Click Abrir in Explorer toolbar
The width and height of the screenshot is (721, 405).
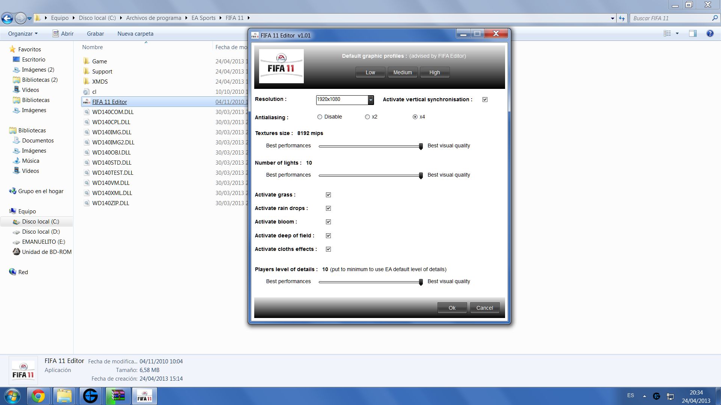[x=63, y=33]
